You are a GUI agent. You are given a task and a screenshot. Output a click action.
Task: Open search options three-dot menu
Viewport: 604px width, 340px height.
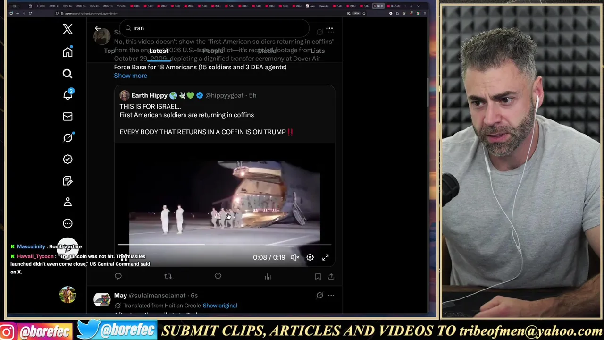(x=329, y=28)
